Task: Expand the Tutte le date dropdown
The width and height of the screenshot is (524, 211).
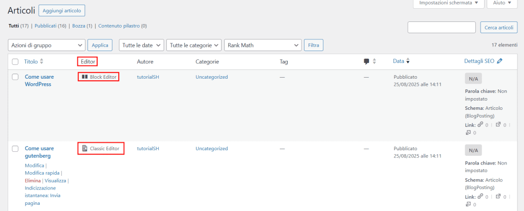Action: pyautogui.click(x=141, y=45)
